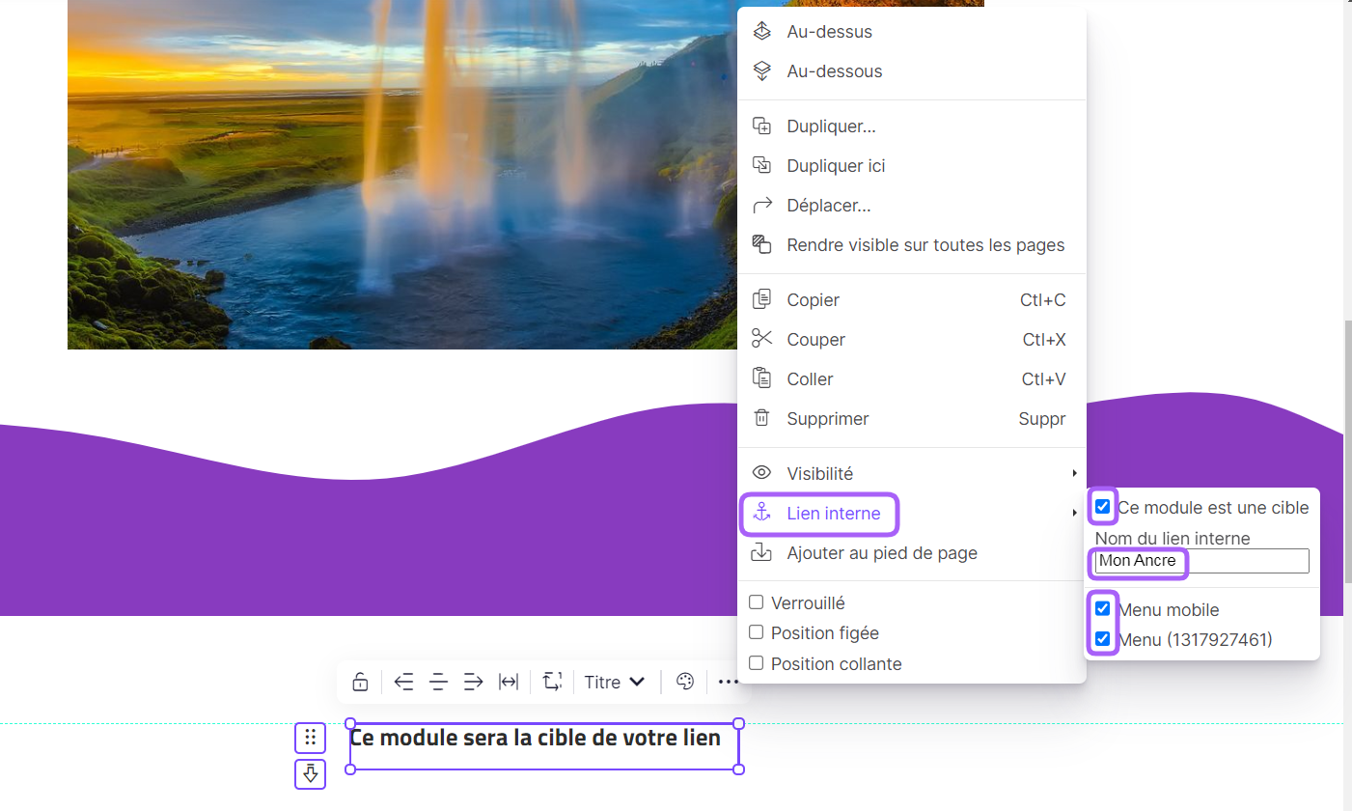Click the Rendre visible sur toutes les pages icon
The height and width of the screenshot is (811, 1352).
click(761, 244)
